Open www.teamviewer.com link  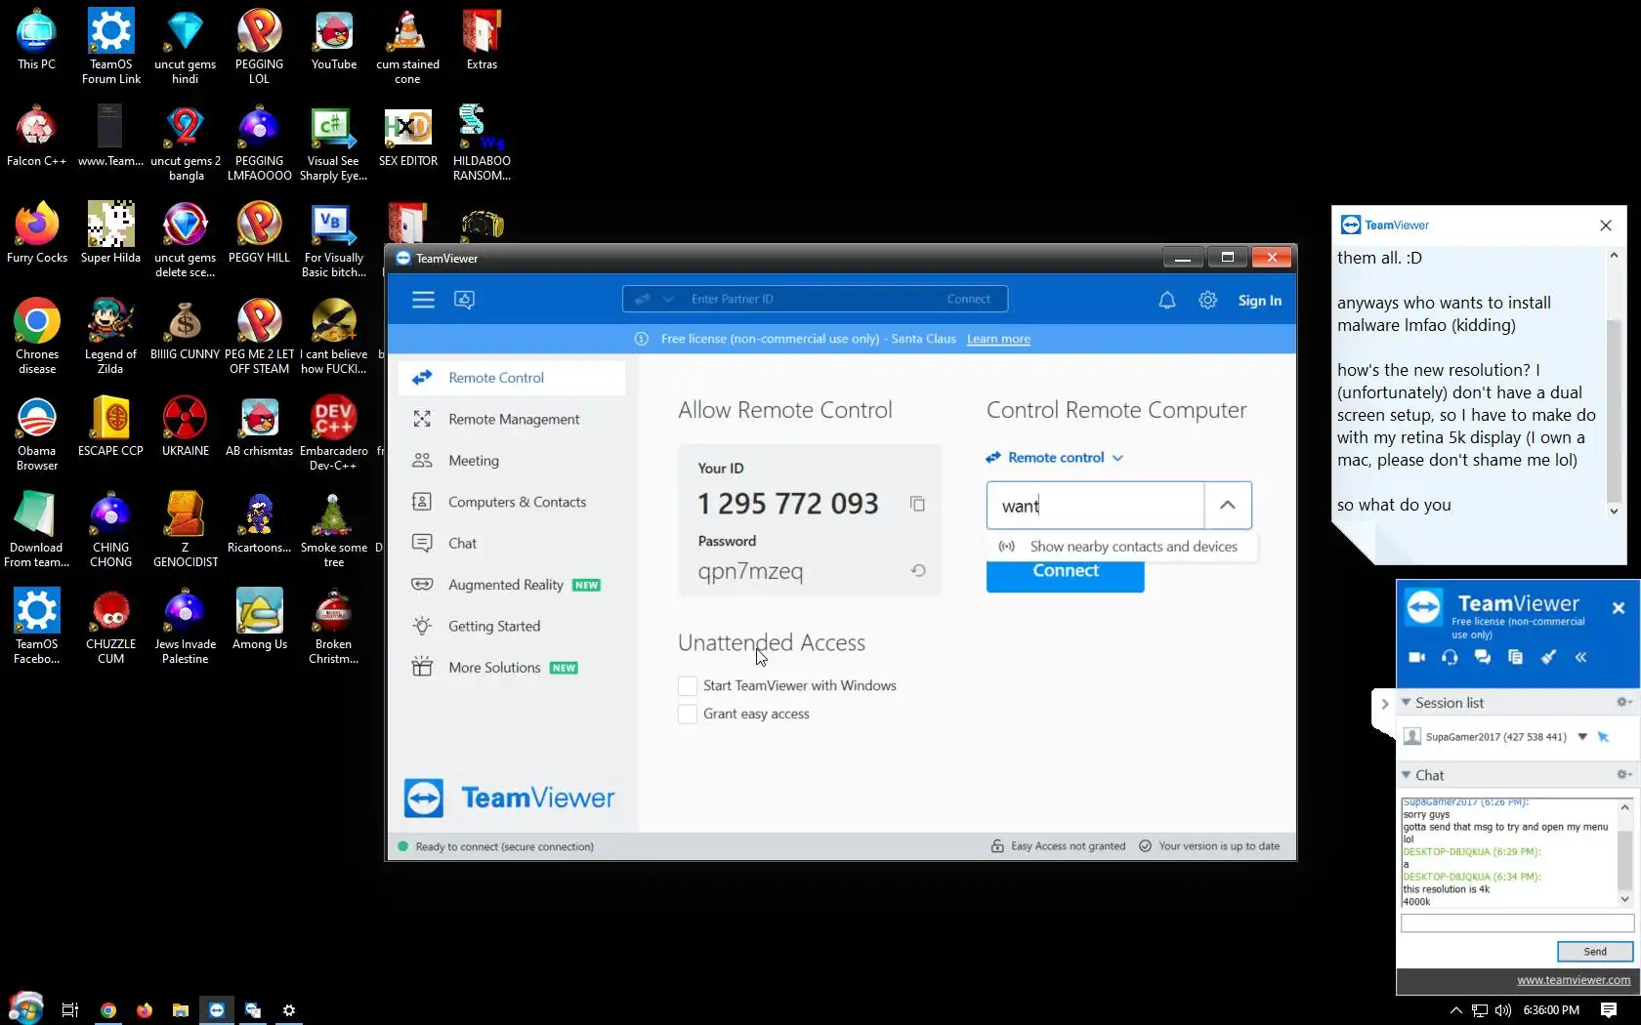coord(1573,980)
